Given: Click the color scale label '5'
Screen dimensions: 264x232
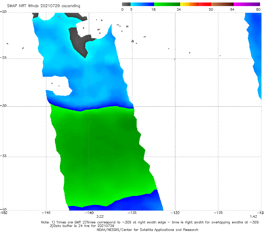Looking at the screenshot, I should point(131,9).
